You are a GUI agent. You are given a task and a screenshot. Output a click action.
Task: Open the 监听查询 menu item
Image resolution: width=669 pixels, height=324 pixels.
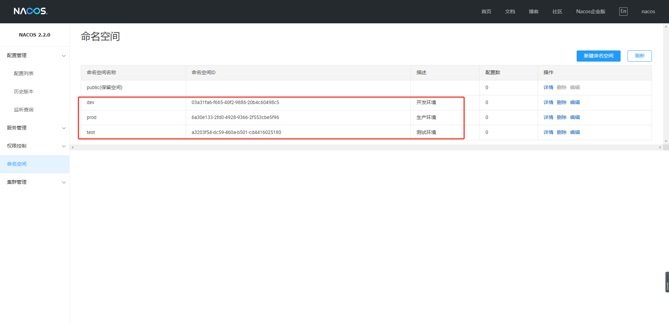coord(24,110)
